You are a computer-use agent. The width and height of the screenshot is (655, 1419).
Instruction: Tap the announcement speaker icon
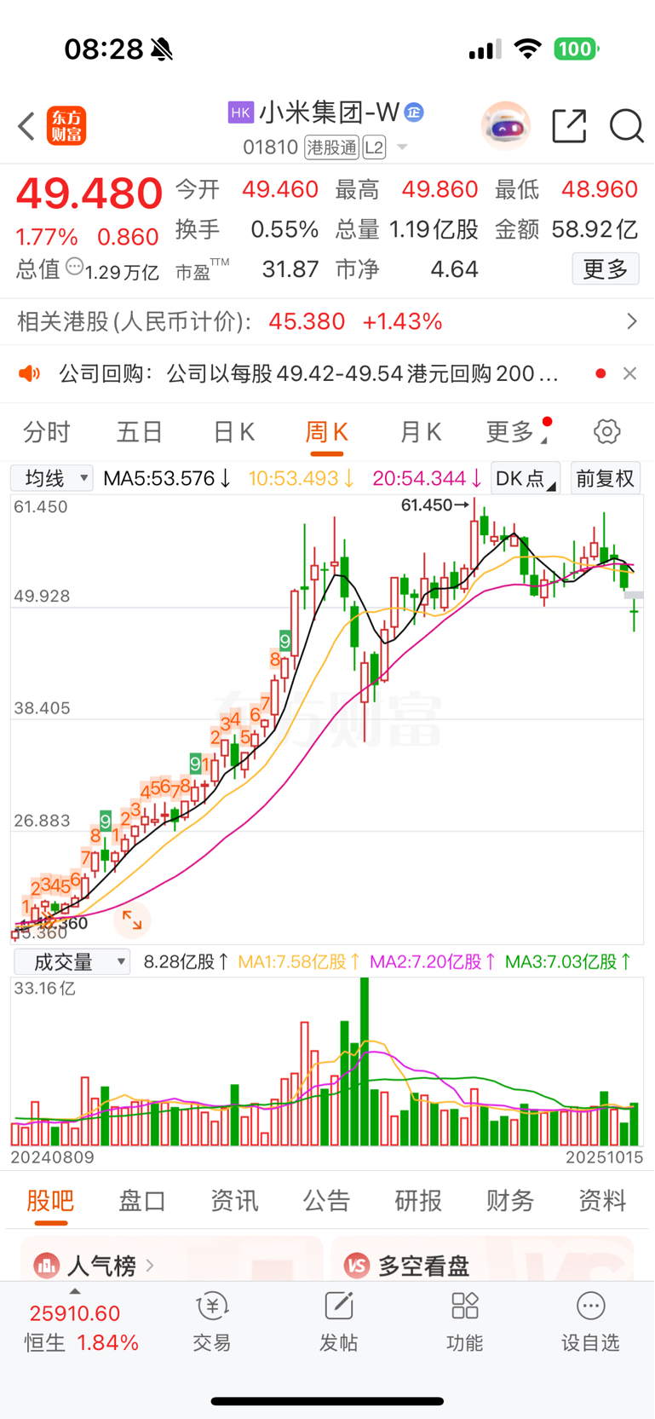coord(30,373)
